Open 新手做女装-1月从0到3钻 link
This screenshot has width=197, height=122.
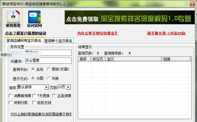[166, 33]
